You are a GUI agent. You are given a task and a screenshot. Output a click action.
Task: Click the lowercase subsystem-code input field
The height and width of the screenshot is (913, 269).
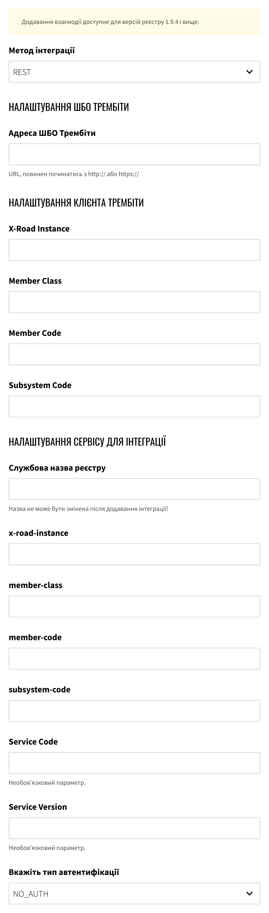(134, 711)
